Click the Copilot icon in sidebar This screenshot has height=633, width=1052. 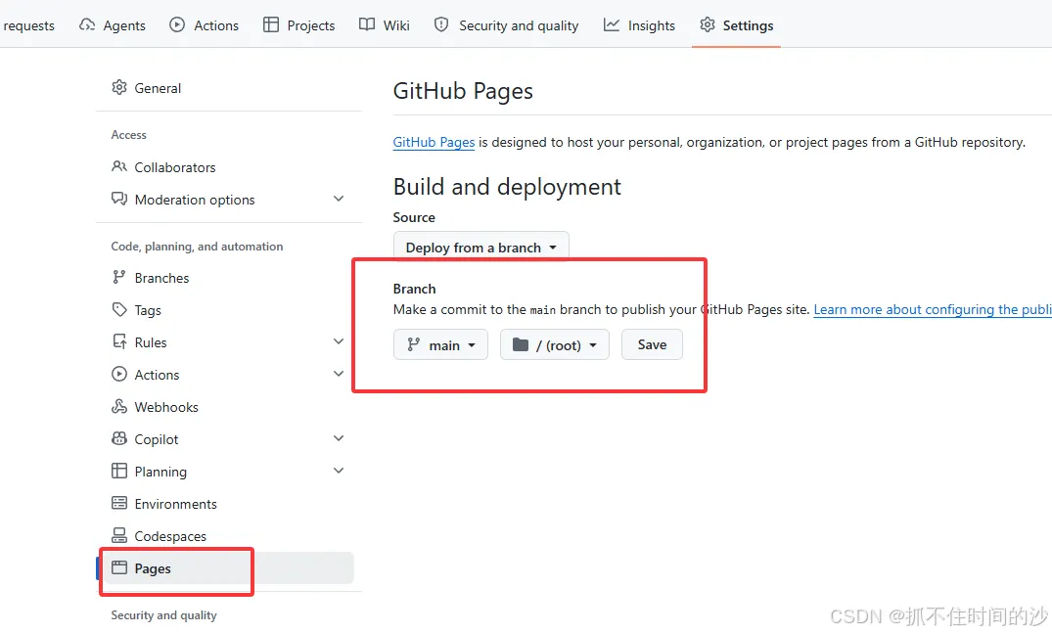[x=118, y=438]
